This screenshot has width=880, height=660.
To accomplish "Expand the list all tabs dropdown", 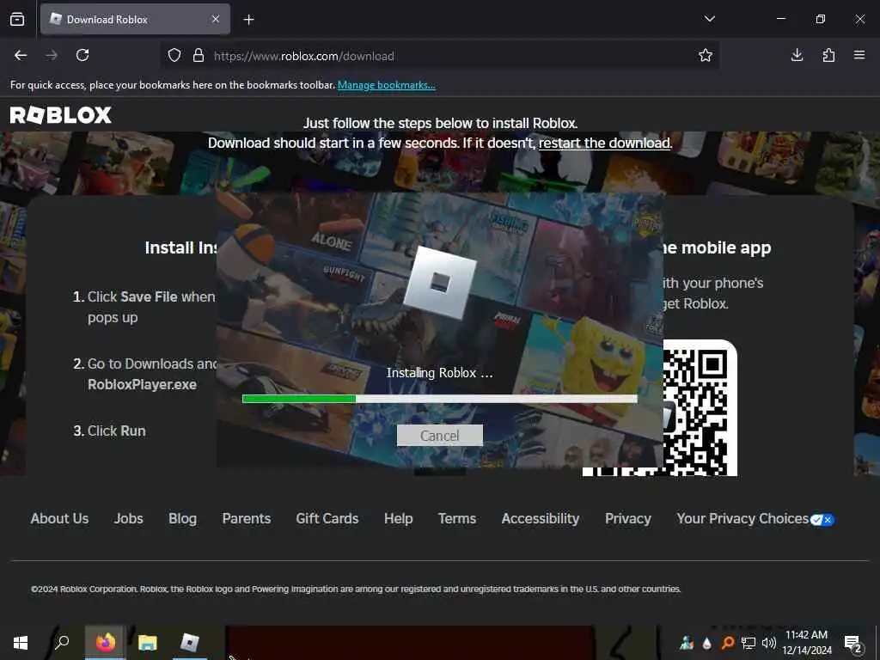I will (709, 19).
